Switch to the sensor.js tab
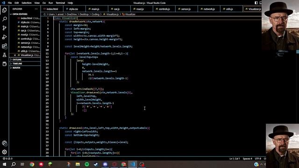299x168 pixels. pos(186,9)
